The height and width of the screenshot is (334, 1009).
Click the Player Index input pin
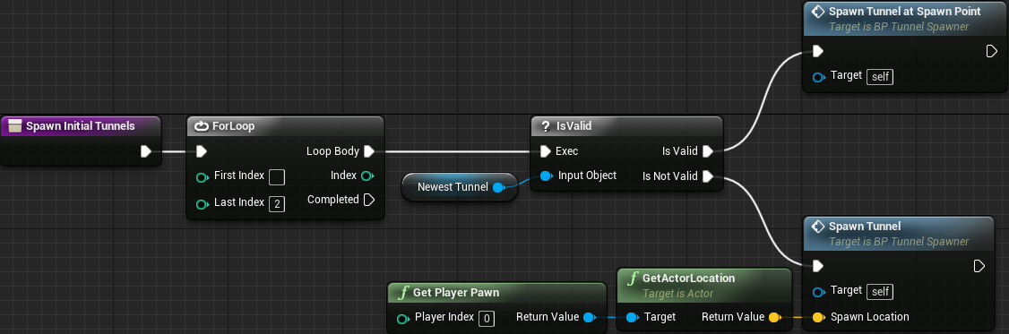coord(403,318)
